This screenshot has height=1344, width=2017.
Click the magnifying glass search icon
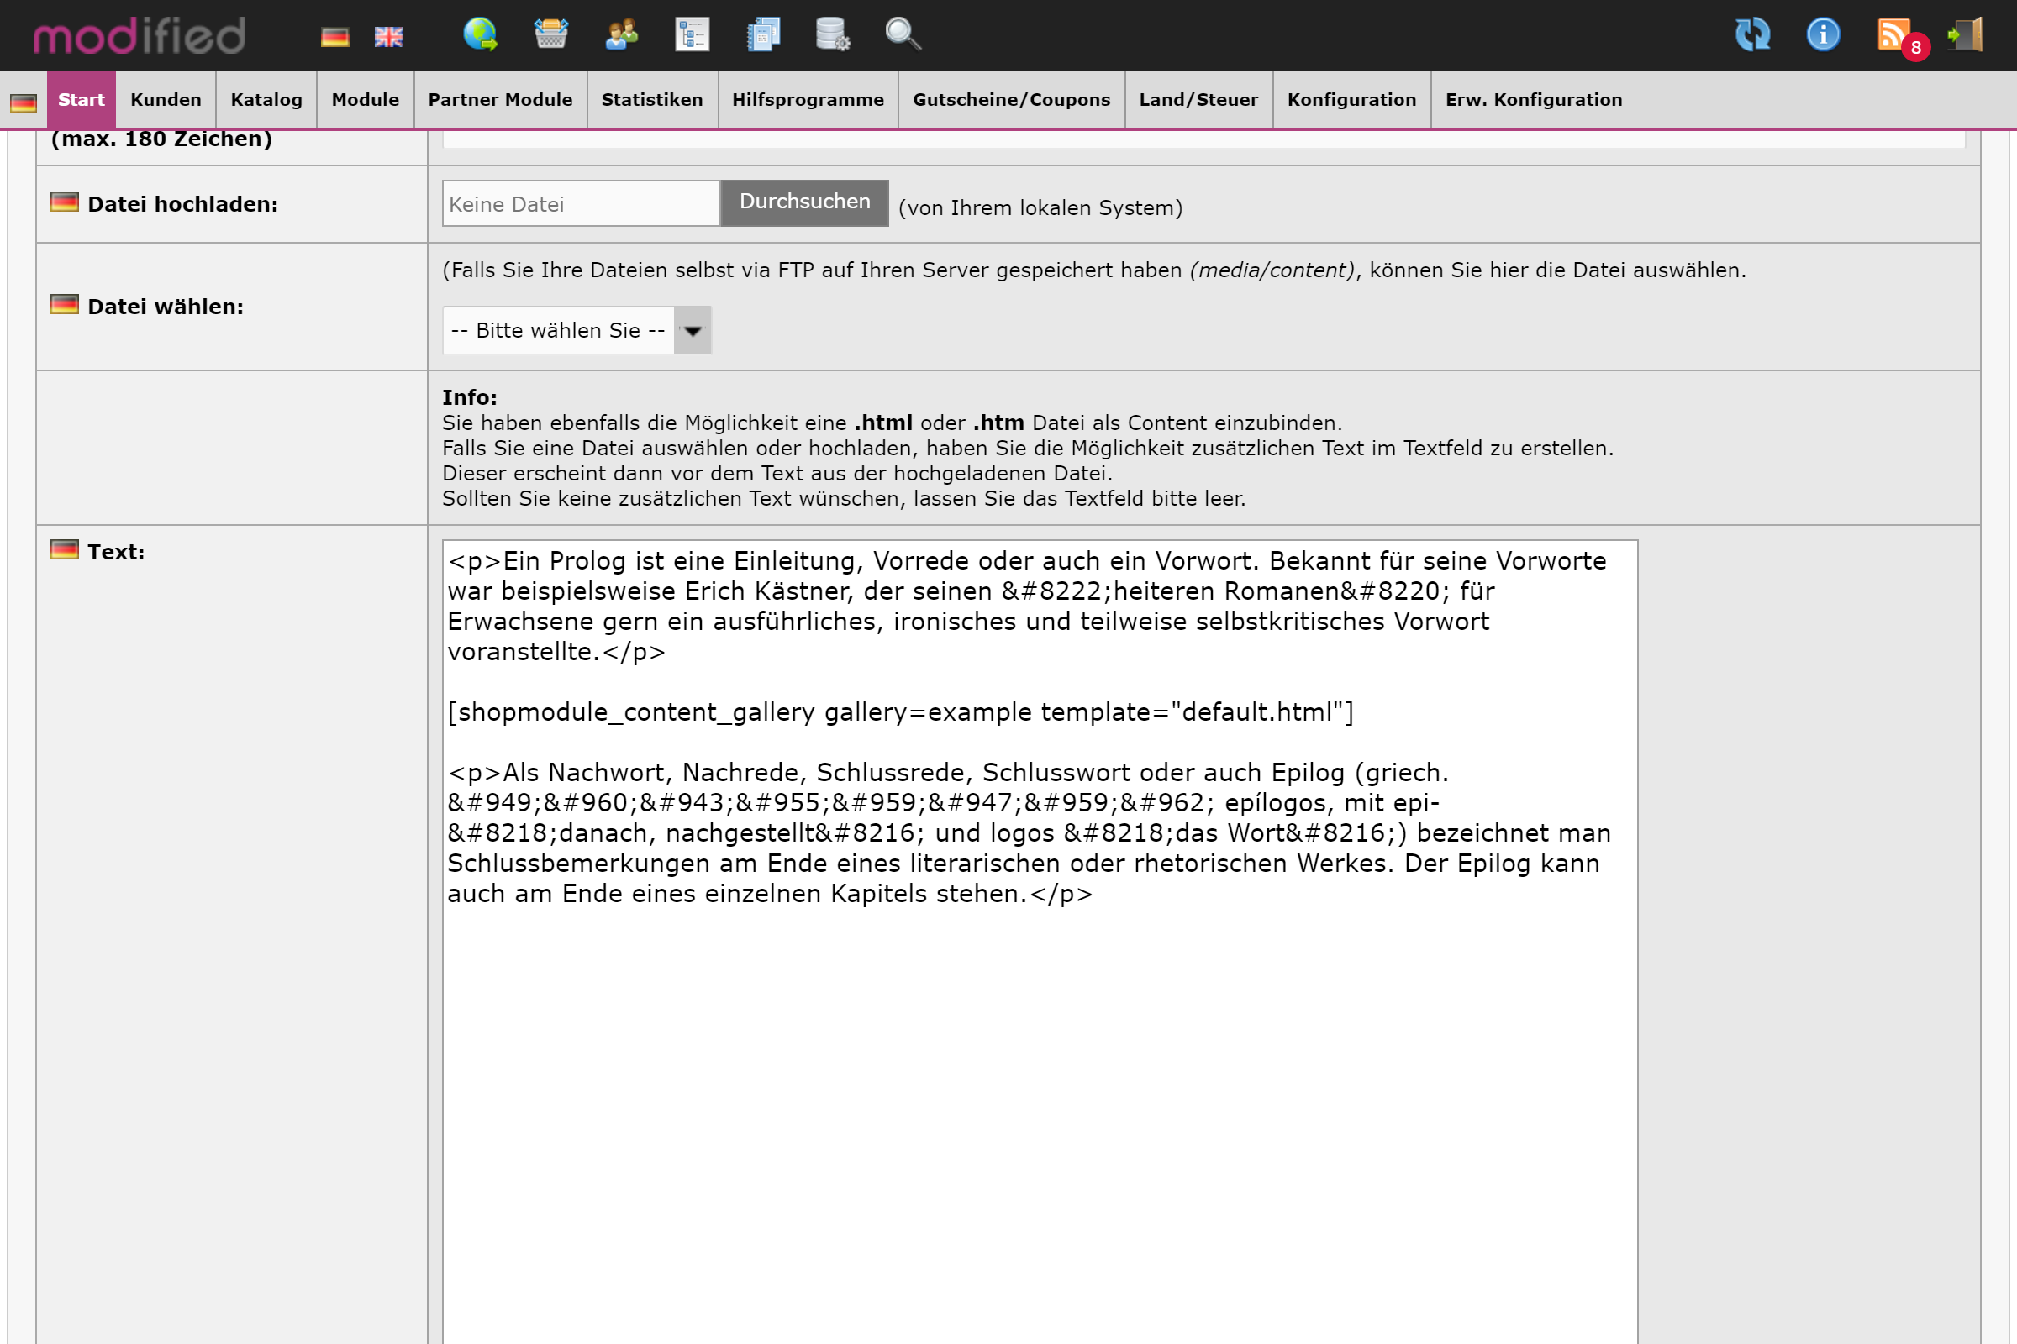[x=902, y=34]
